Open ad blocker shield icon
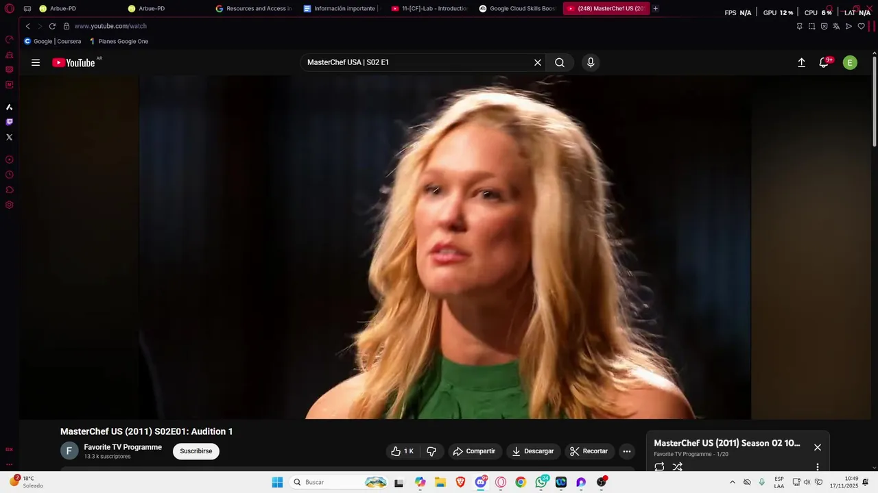This screenshot has height=493, width=878. pyautogui.click(x=824, y=26)
